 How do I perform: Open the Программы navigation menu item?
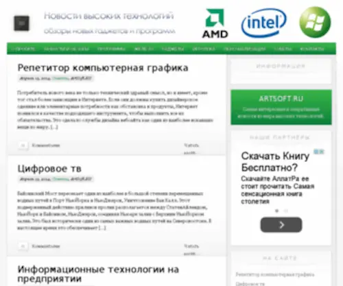(111, 49)
